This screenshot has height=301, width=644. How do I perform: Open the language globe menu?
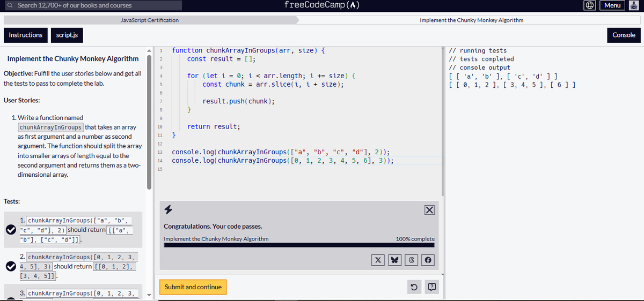tap(589, 5)
